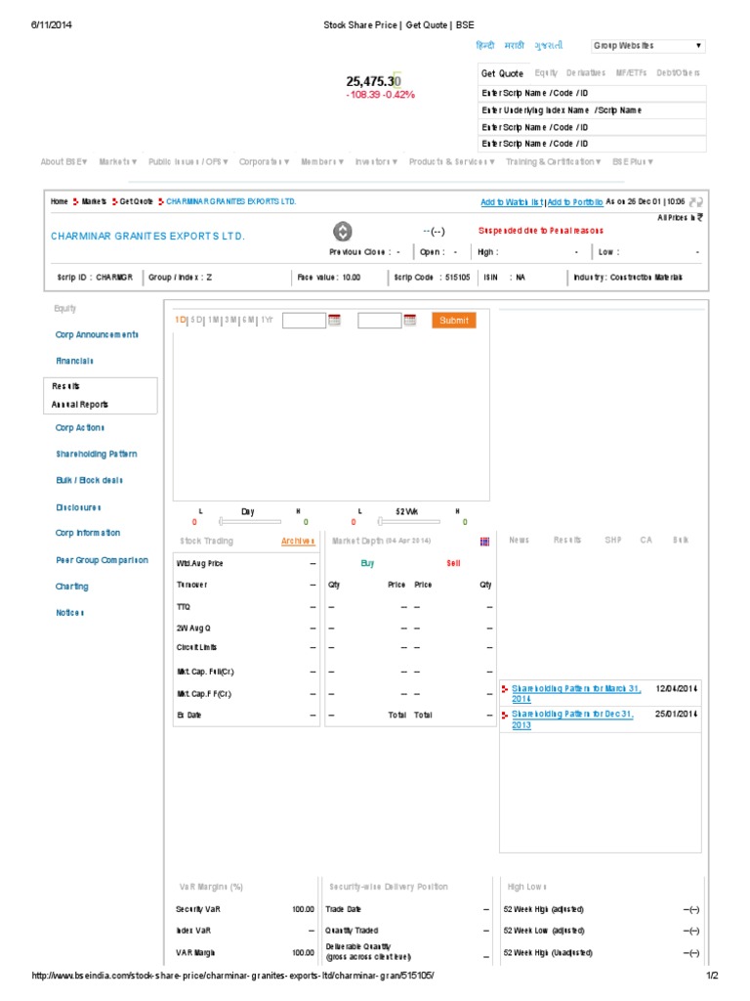Expand Training & Certification menu
This screenshot has height=1001, width=750.
click(x=554, y=161)
